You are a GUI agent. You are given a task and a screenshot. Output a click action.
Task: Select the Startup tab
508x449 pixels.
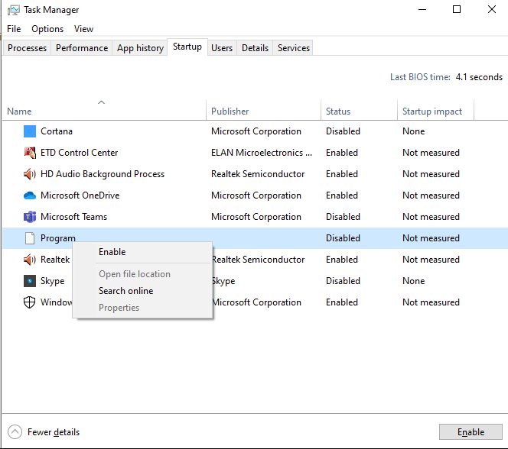click(187, 47)
